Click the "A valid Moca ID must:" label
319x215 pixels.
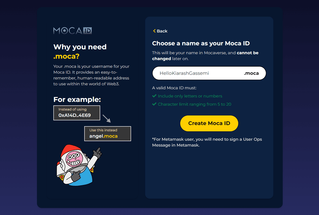pyautogui.click(x=174, y=88)
